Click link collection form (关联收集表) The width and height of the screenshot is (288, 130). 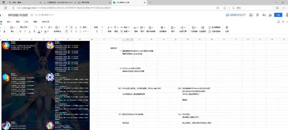coord(214,32)
